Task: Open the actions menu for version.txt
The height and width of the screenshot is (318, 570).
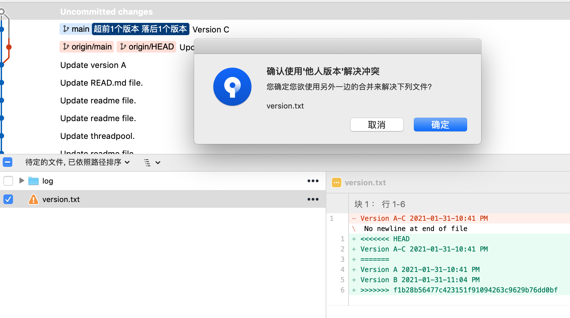Action: 313,199
